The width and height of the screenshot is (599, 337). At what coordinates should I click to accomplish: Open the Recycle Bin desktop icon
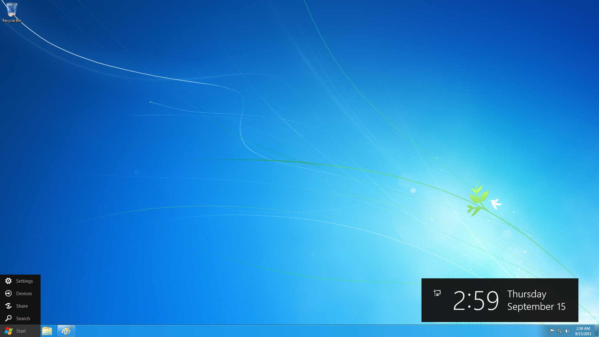coord(12,10)
